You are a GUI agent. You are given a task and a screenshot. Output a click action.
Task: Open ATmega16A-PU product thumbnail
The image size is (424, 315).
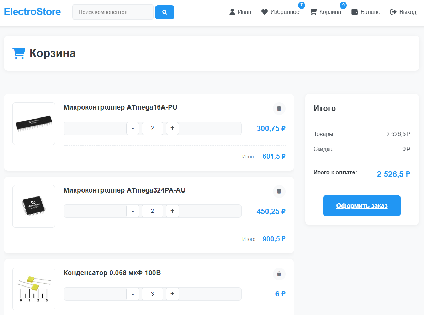pyautogui.click(x=34, y=124)
